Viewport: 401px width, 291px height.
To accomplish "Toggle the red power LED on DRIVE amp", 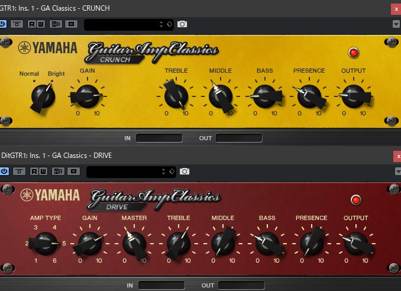I will [356, 200].
